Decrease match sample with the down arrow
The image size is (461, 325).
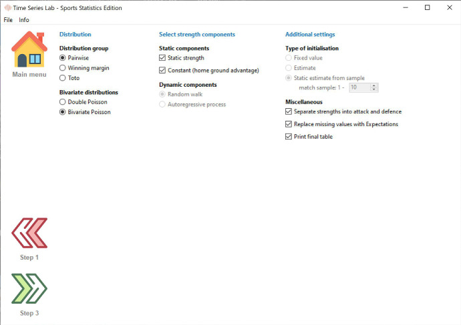click(x=374, y=89)
